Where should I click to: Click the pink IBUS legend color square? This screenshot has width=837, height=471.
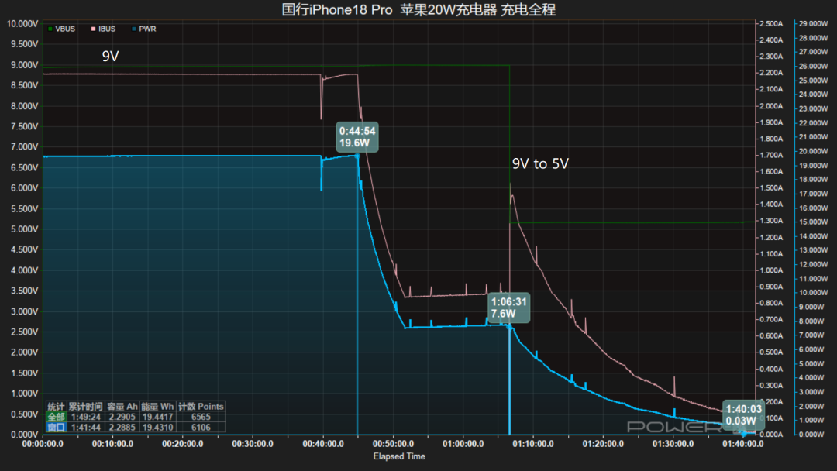click(x=94, y=29)
